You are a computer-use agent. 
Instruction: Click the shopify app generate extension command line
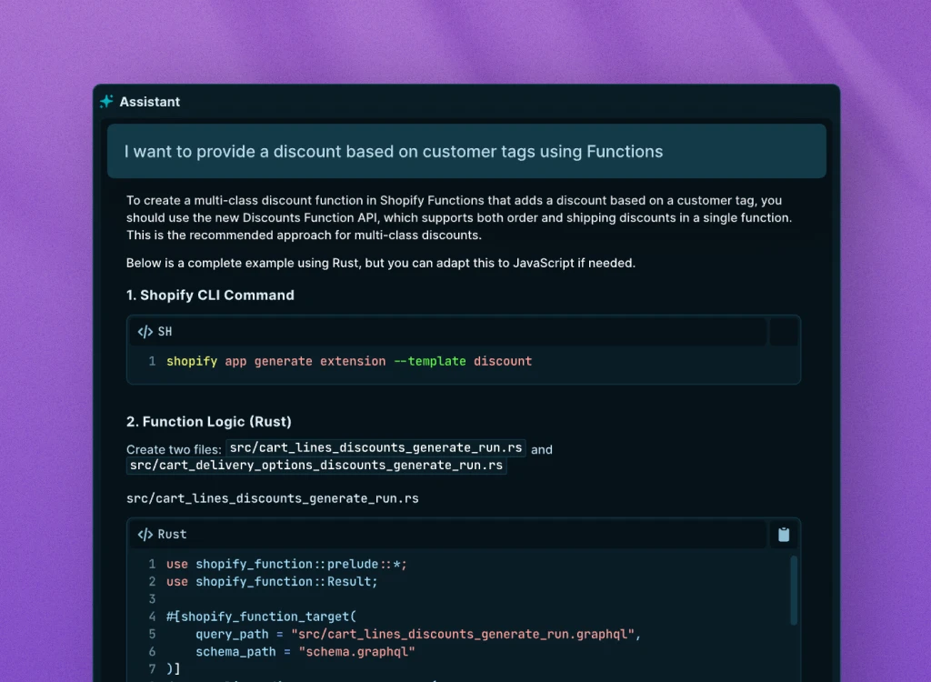coord(348,361)
